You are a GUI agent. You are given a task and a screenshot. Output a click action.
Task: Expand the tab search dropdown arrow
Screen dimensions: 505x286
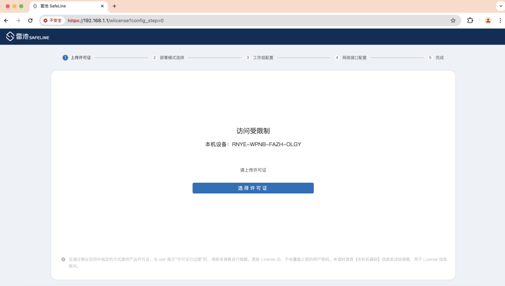click(500, 6)
